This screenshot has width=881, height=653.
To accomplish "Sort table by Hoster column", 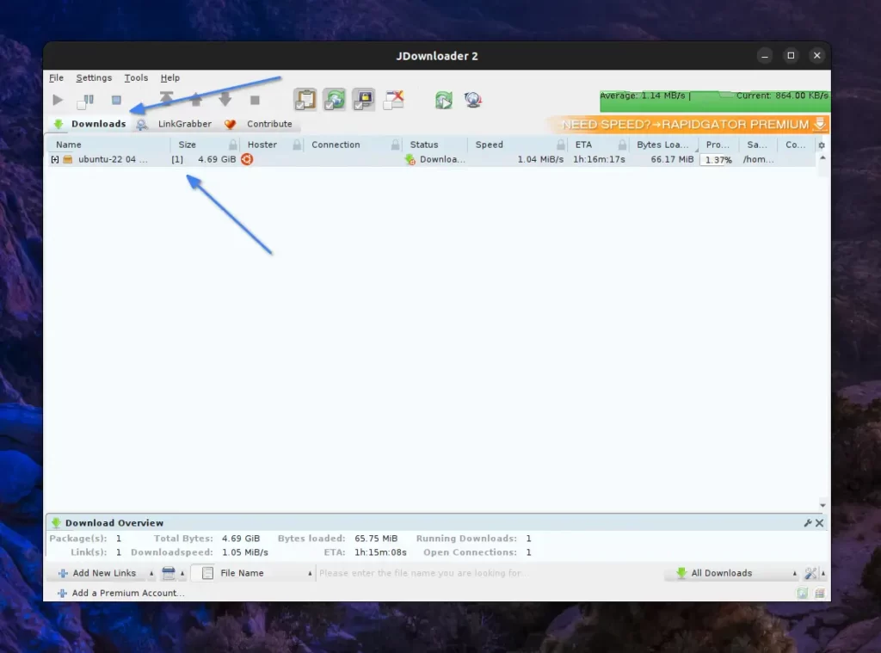I will point(262,145).
